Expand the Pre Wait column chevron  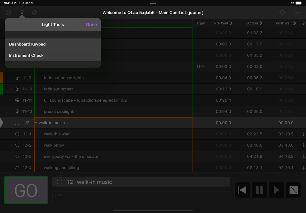coord(231,23)
